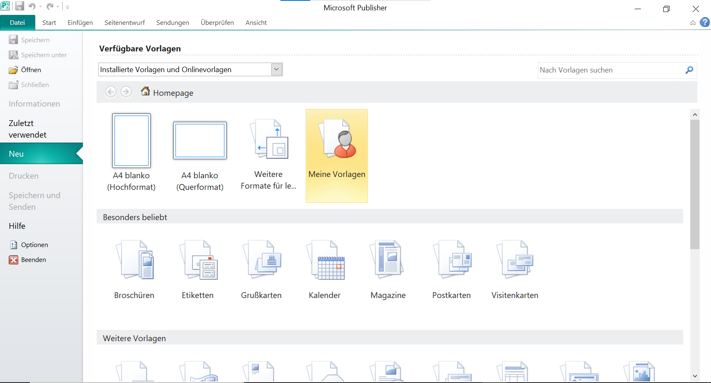Select Meine Vorlagen

337,156
